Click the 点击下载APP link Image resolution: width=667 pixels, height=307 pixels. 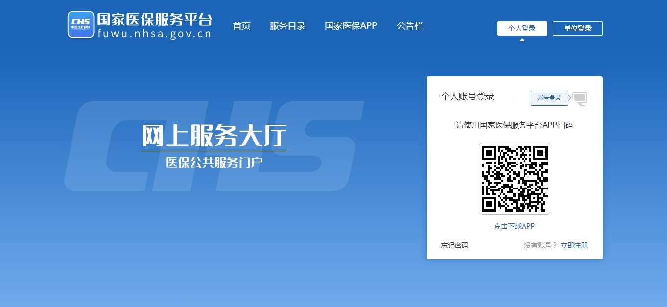tap(515, 226)
